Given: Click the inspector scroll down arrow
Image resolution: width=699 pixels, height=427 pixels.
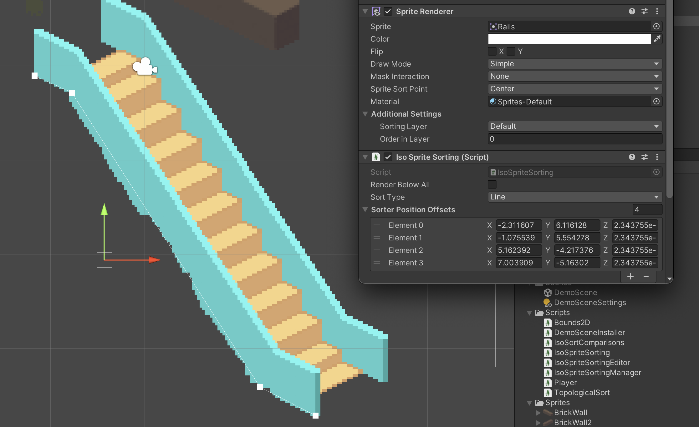Looking at the screenshot, I should click(670, 279).
